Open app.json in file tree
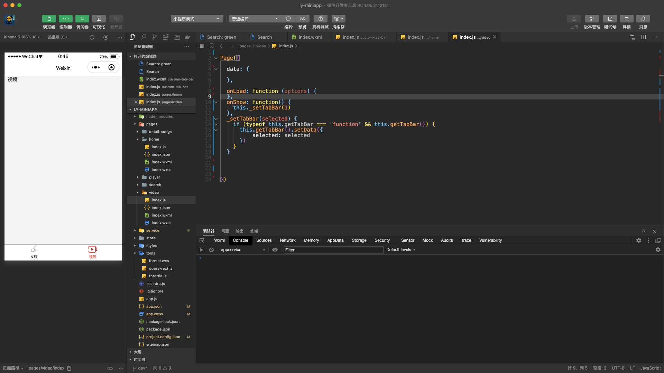The width and height of the screenshot is (664, 373). pyautogui.click(x=154, y=306)
